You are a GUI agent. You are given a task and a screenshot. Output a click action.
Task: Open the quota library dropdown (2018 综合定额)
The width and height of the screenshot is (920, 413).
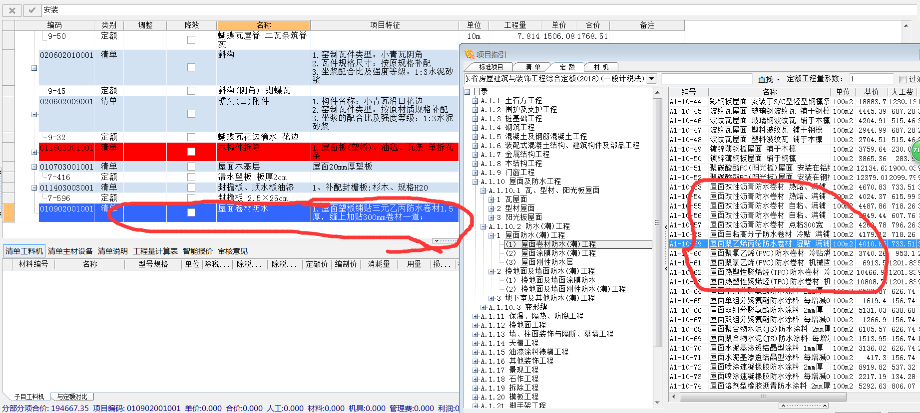[651, 79]
